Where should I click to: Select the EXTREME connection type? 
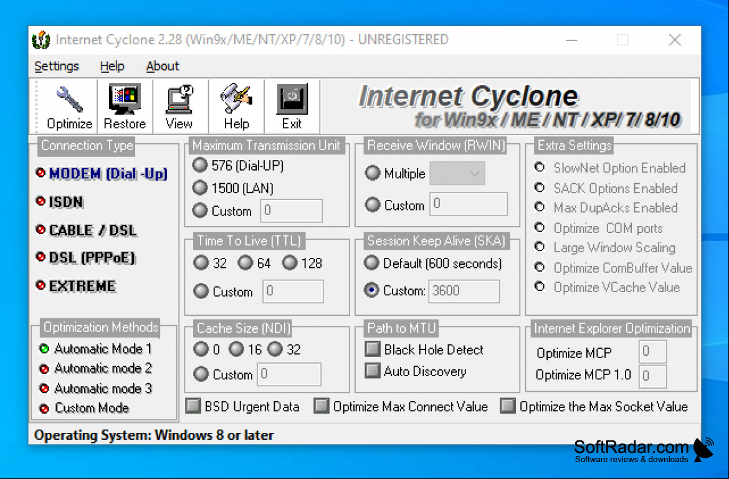click(76, 286)
